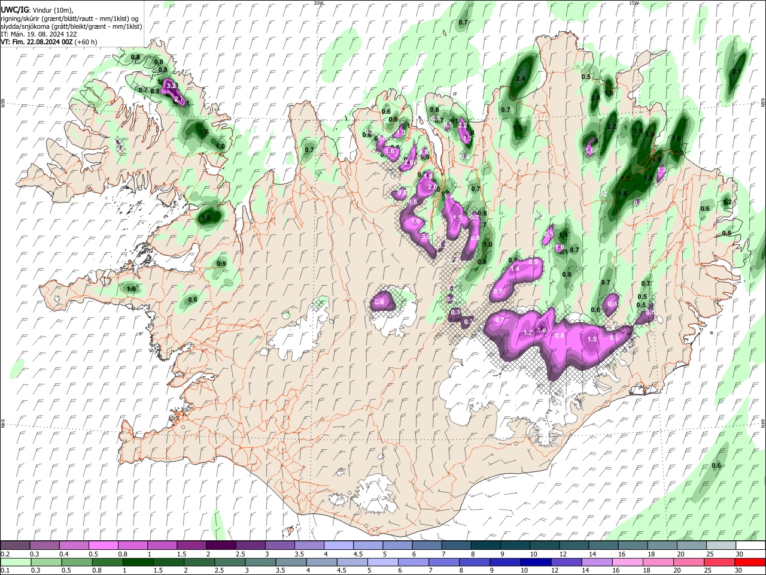Click the "0.1" label under the lower legend row
The width and height of the screenshot is (766, 575).
[x=5, y=570]
